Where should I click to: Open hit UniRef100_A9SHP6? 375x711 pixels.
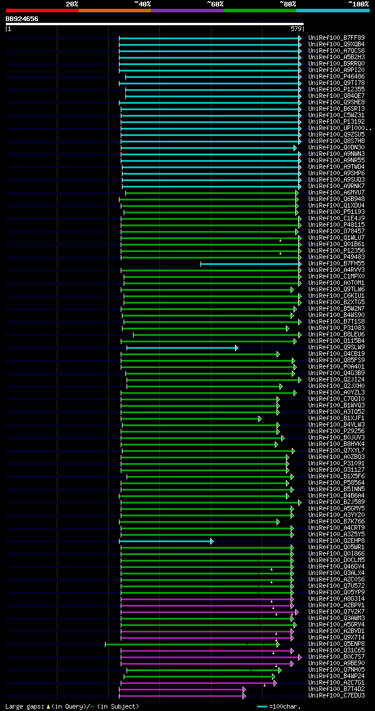click(336, 174)
